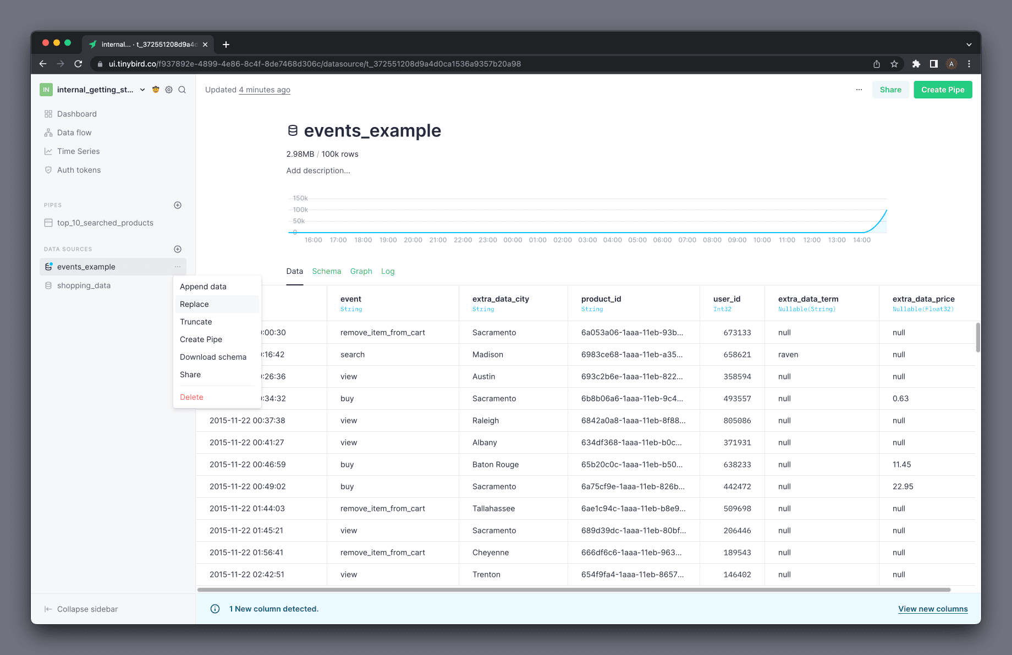Open a new browser tab
Viewport: 1012px width, 655px height.
click(226, 45)
